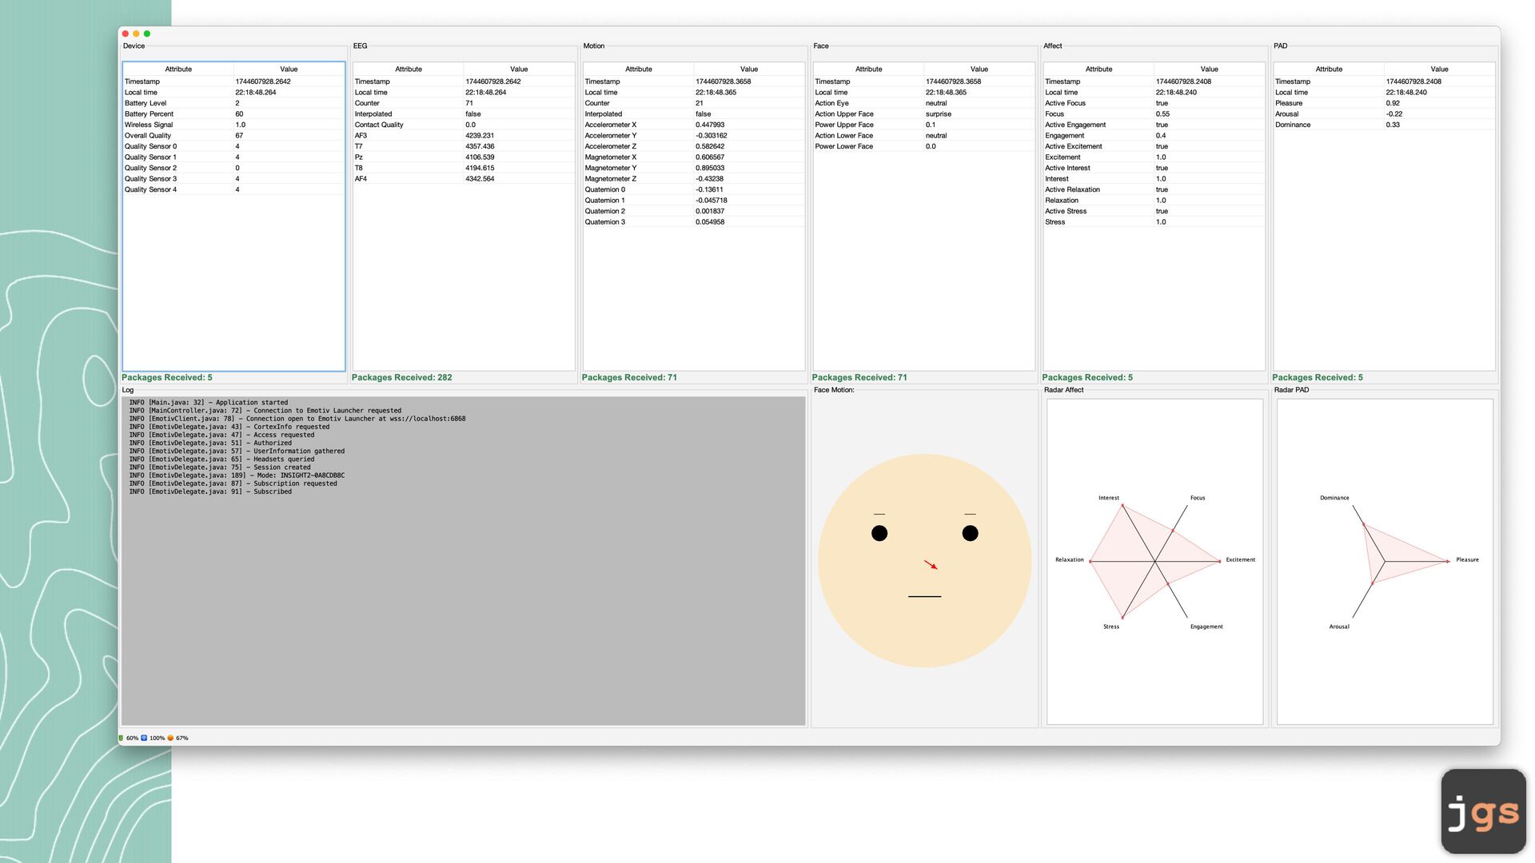The width and height of the screenshot is (1535, 863).
Task: Click the Excitement vertex on Radar Affect
Action: tap(1219, 561)
